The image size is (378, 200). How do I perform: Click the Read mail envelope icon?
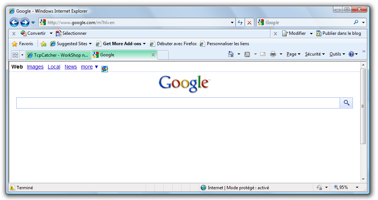click(x=263, y=54)
